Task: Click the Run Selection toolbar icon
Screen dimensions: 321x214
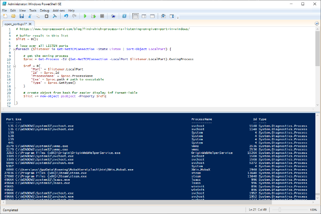Action: (x=93, y=16)
